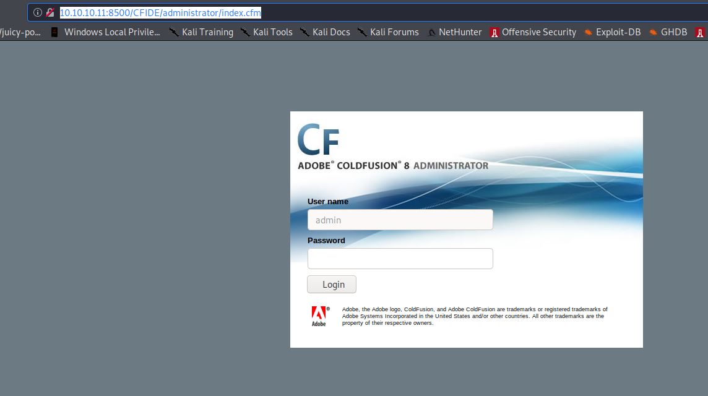Click the Kali Forums dragon icon

362,32
